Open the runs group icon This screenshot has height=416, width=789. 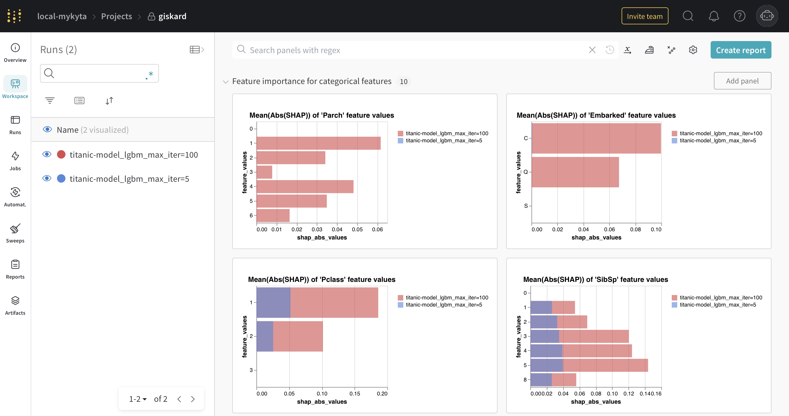tap(79, 101)
